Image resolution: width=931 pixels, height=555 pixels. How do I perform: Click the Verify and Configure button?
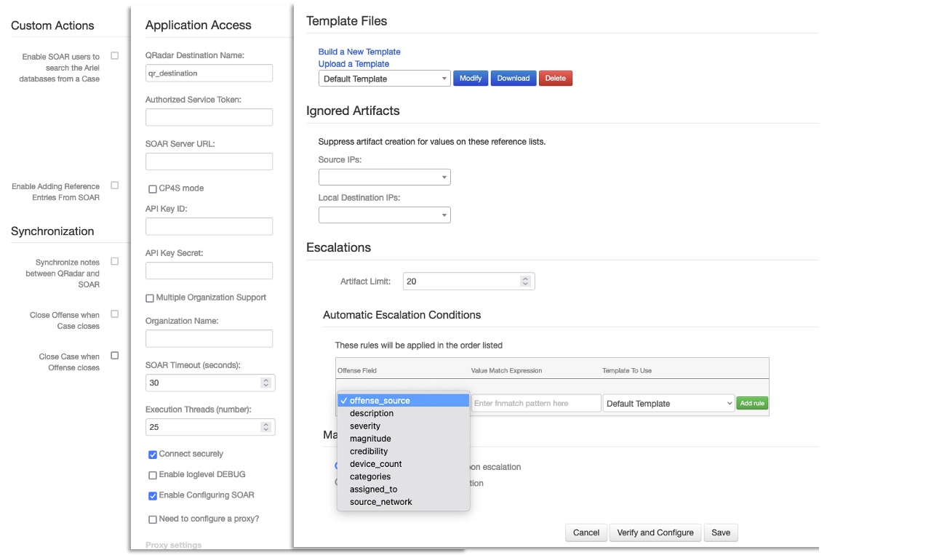[x=655, y=532]
